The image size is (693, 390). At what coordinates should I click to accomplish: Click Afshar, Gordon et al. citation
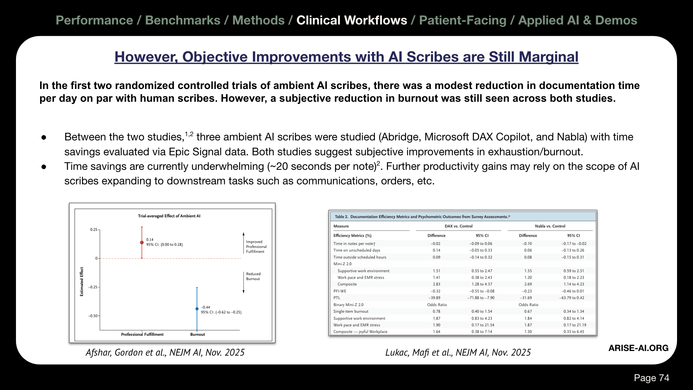click(x=165, y=352)
